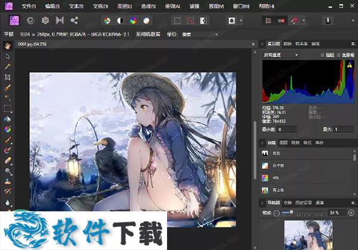Click the histogram 最大 input field

(344, 129)
